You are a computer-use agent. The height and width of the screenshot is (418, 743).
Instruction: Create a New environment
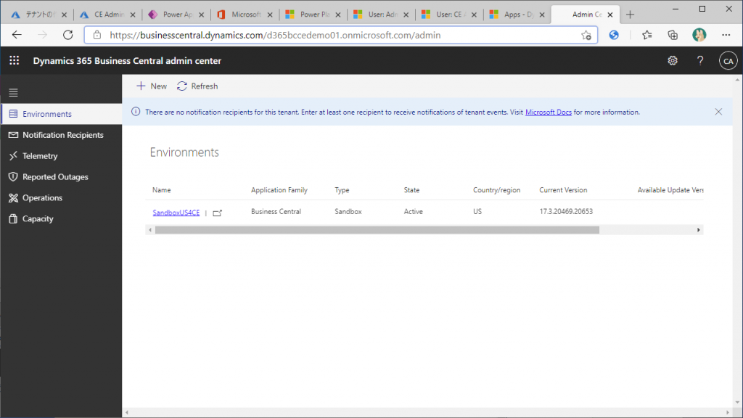coord(152,86)
